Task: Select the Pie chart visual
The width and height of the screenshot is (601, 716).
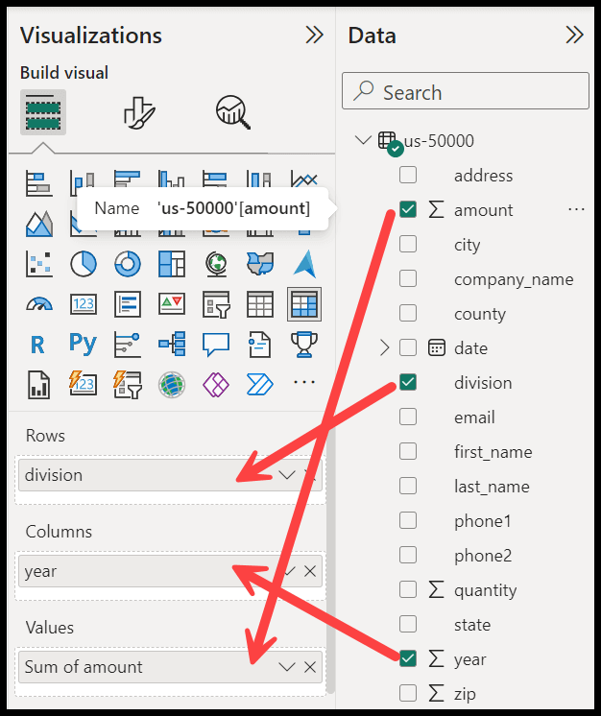Action: click(x=84, y=264)
